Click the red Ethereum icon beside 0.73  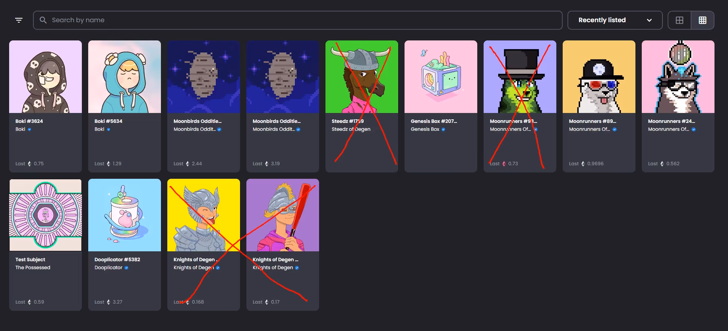(x=504, y=164)
